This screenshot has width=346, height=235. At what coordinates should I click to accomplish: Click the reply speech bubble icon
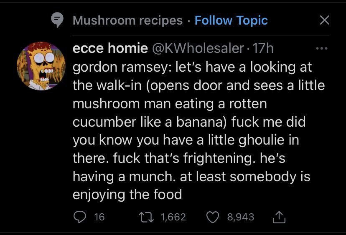[x=80, y=217]
